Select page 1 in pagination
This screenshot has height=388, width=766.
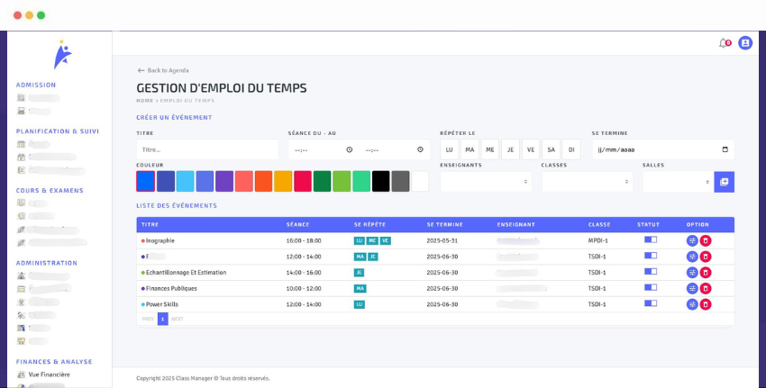pos(163,320)
